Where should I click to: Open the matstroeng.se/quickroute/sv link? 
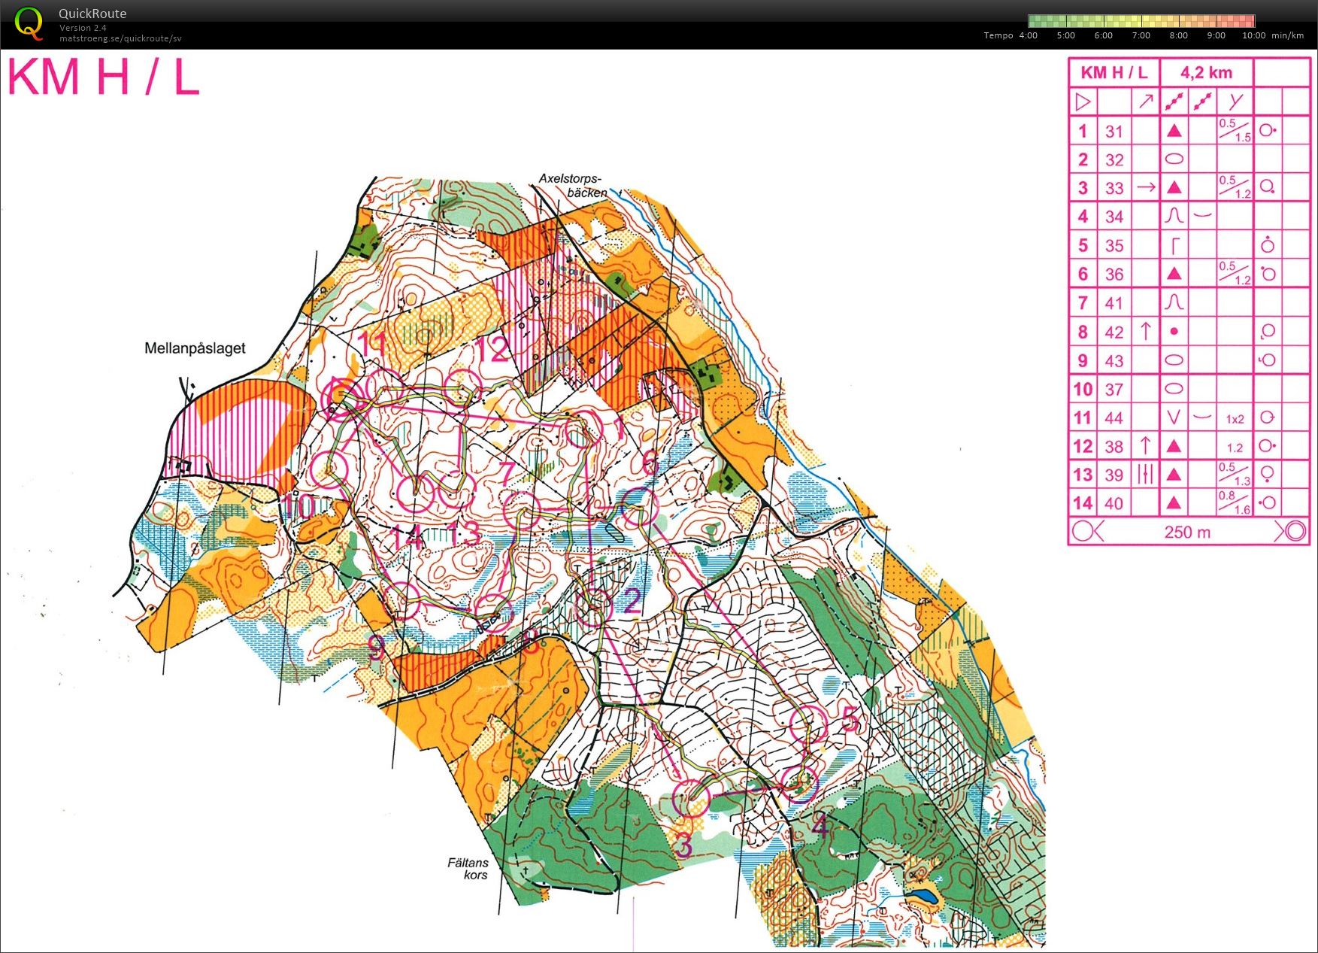click(x=120, y=38)
